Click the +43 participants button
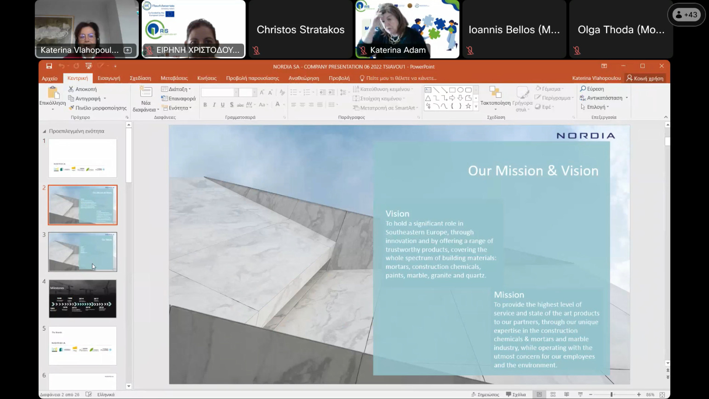 point(686,15)
